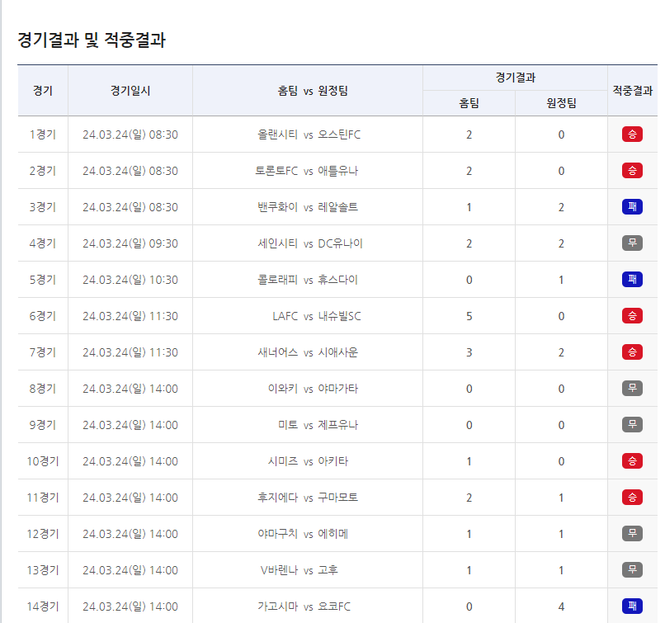Click the gray 무 badge for 8경기
This screenshot has width=665, height=623.
pyautogui.click(x=632, y=389)
